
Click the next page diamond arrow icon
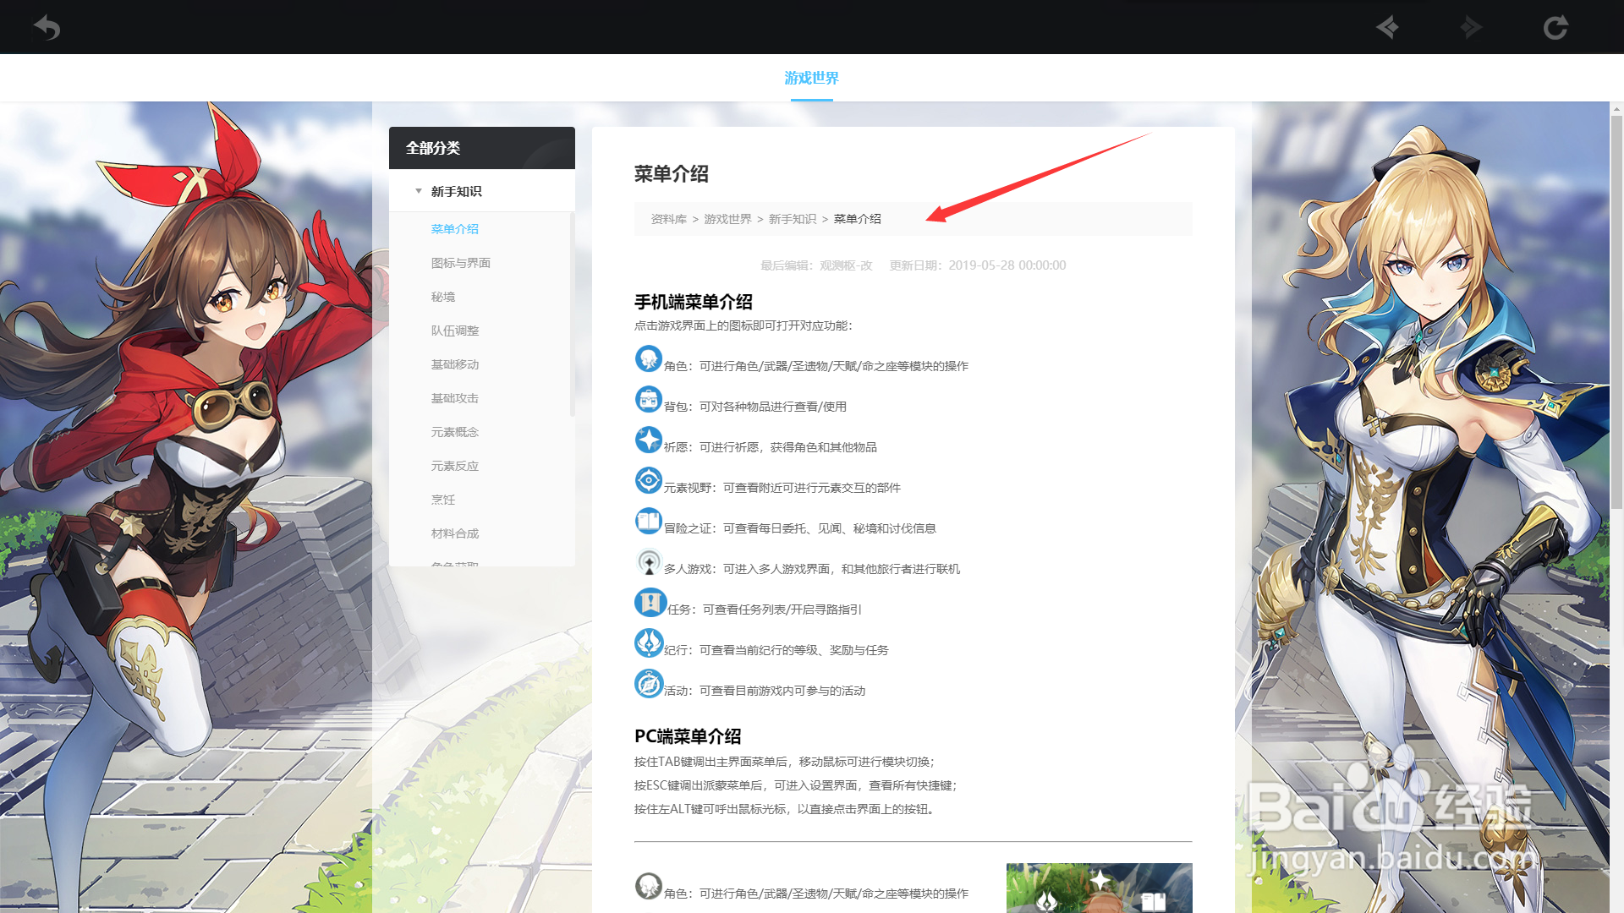1471,28
